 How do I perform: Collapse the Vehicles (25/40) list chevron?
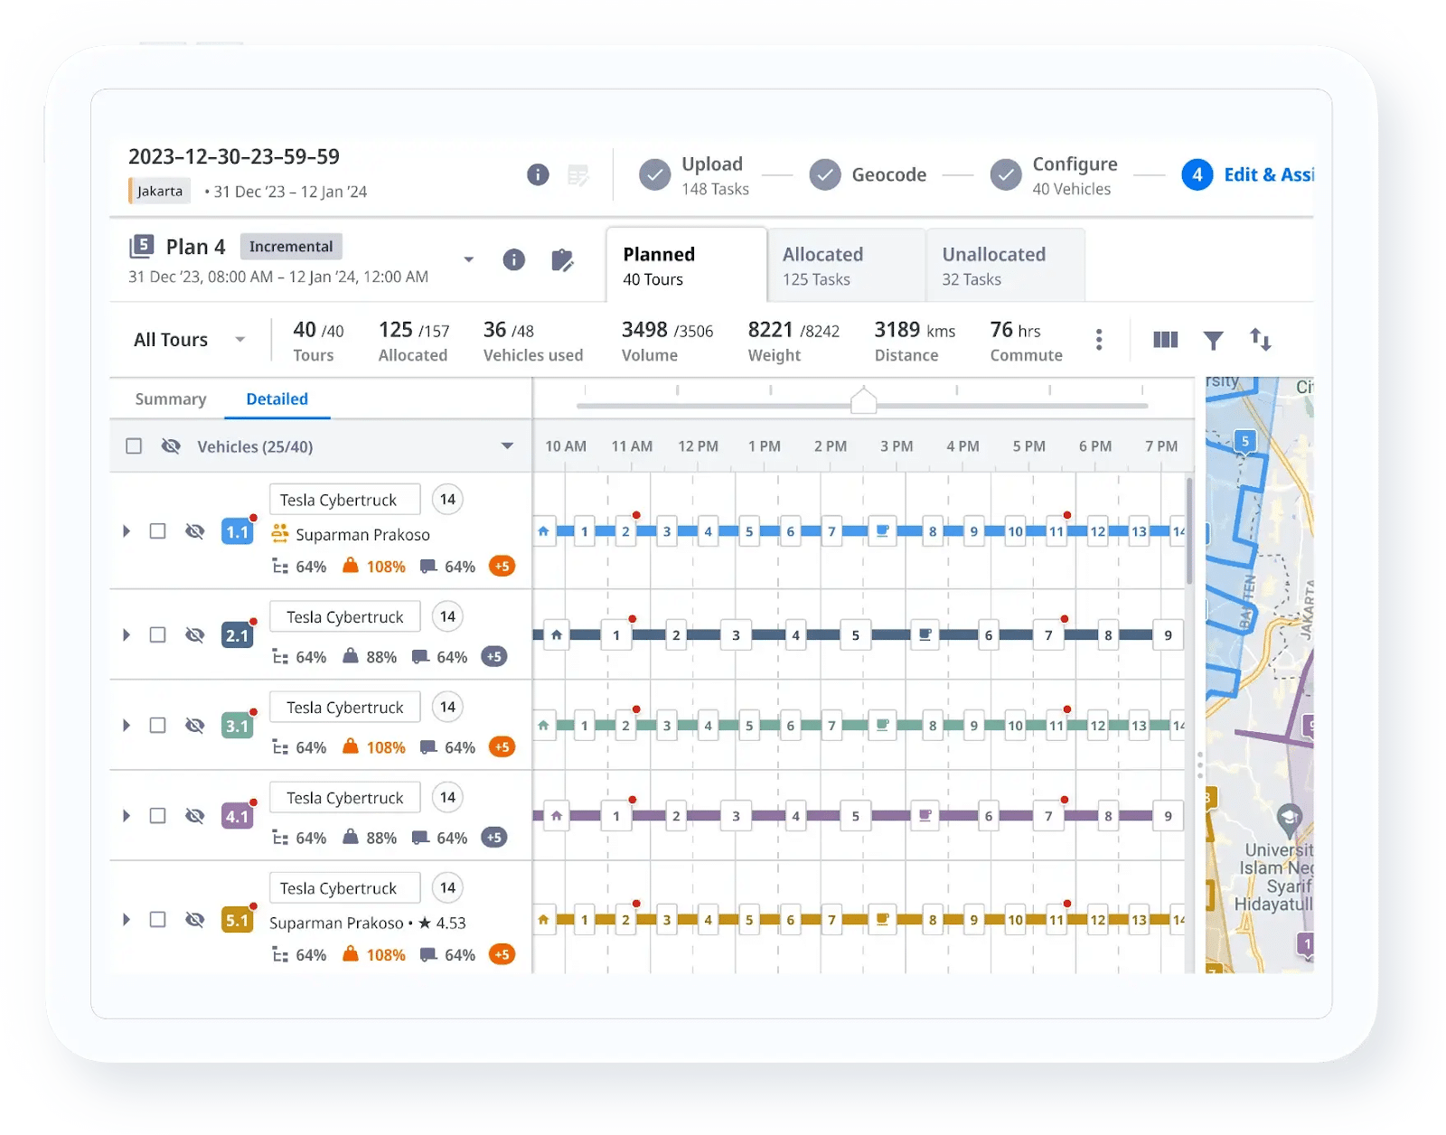(508, 446)
